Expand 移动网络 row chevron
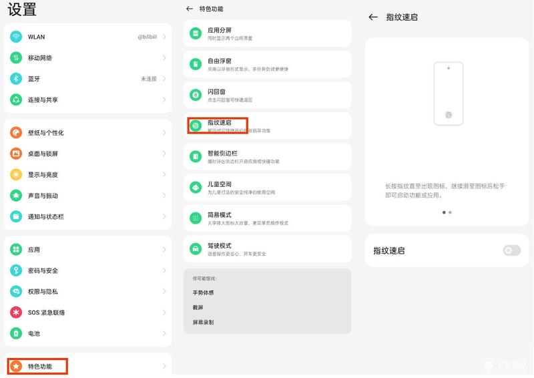The width and height of the screenshot is (534, 378). pyautogui.click(x=164, y=57)
